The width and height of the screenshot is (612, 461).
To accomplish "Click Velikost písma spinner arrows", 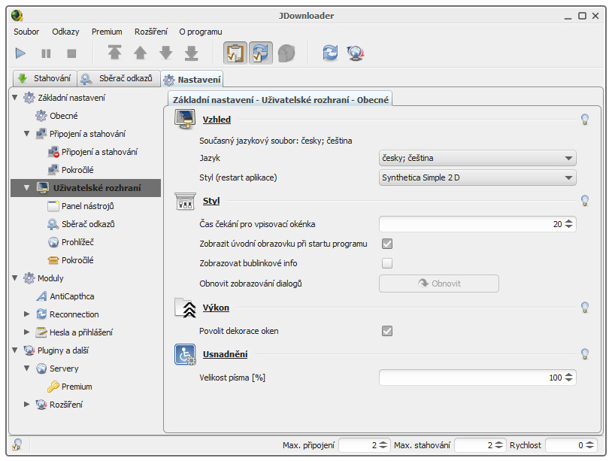I will click(568, 378).
